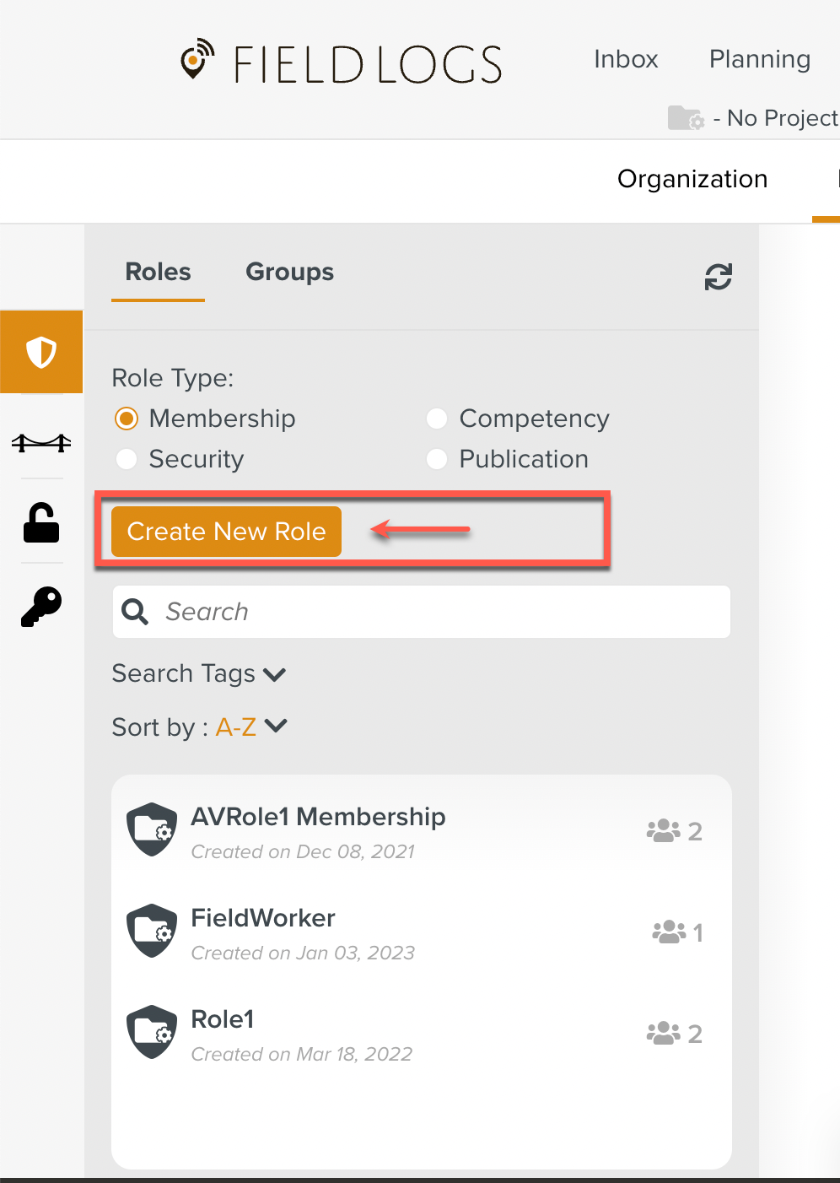Screen dimensions: 840x1183
Task: Click the shield icon in the sidebar
Action: tap(41, 352)
